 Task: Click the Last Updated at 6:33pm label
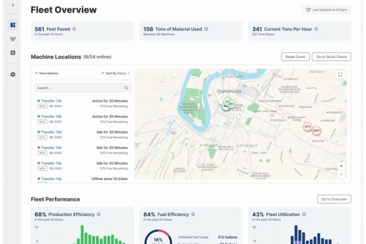pos(330,10)
